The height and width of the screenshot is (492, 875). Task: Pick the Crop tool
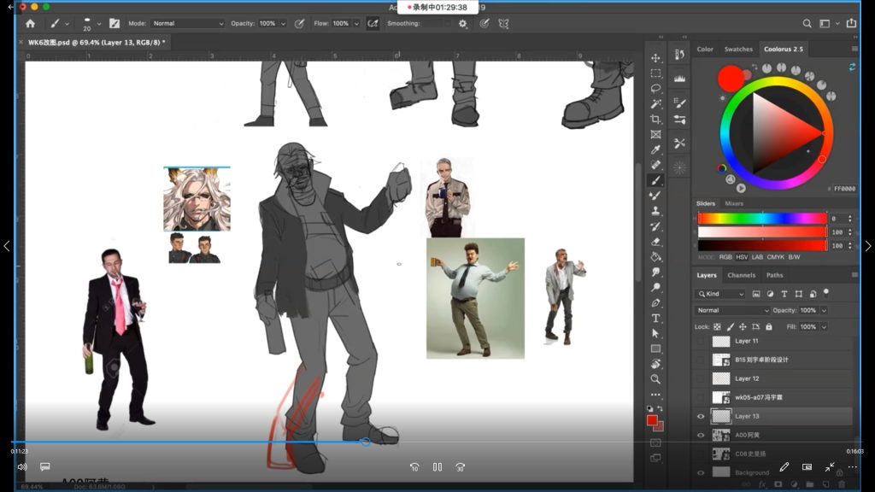coord(655,120)
